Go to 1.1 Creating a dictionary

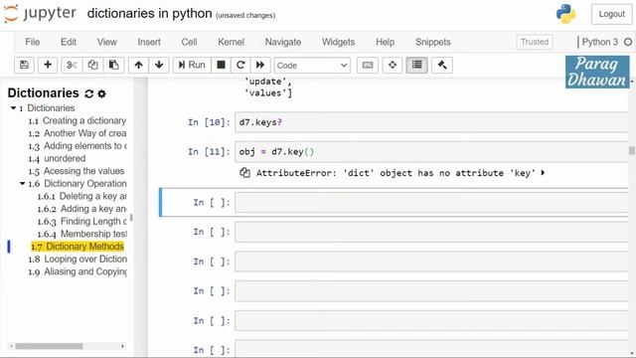[x=78, y=120]
